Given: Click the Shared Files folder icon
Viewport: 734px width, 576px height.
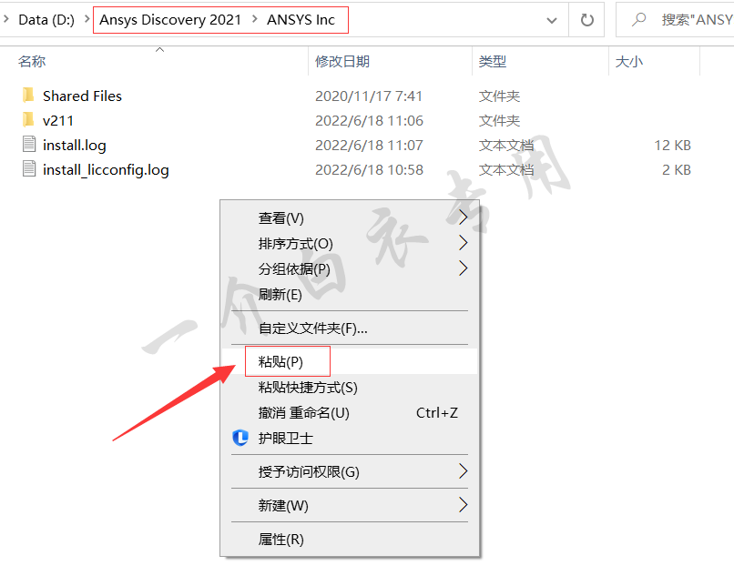Looking at the screenshot, I should point(28,96).
